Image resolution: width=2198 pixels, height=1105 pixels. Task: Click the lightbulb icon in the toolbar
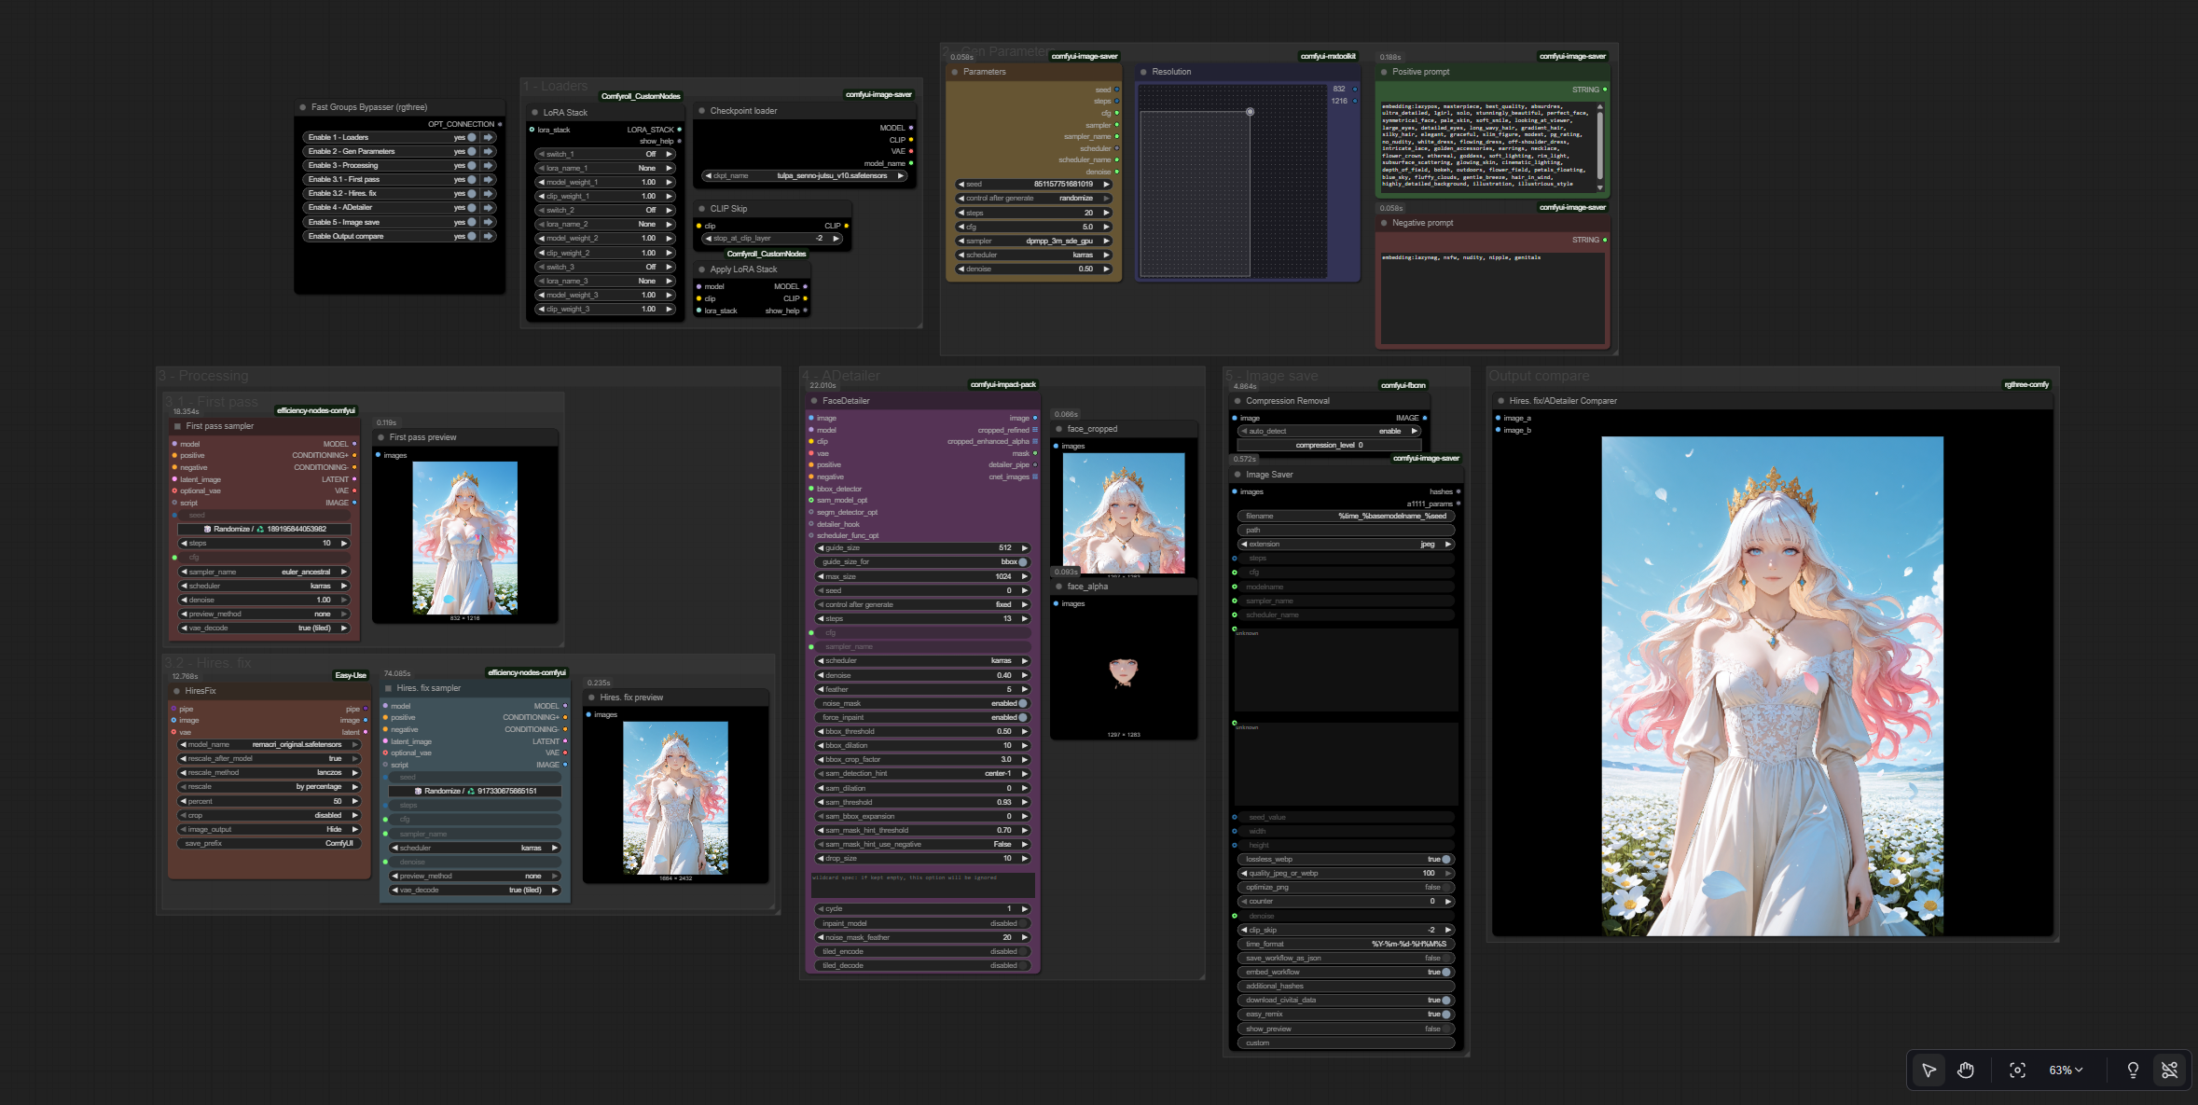tap(2133, 1070)
